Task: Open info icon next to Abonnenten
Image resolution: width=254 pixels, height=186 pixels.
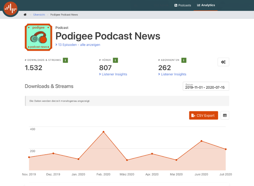Action: [184, 60]
